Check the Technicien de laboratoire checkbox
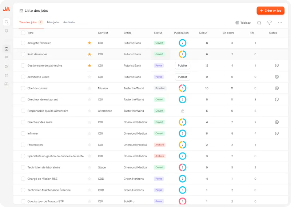 [x=23, y=167]
